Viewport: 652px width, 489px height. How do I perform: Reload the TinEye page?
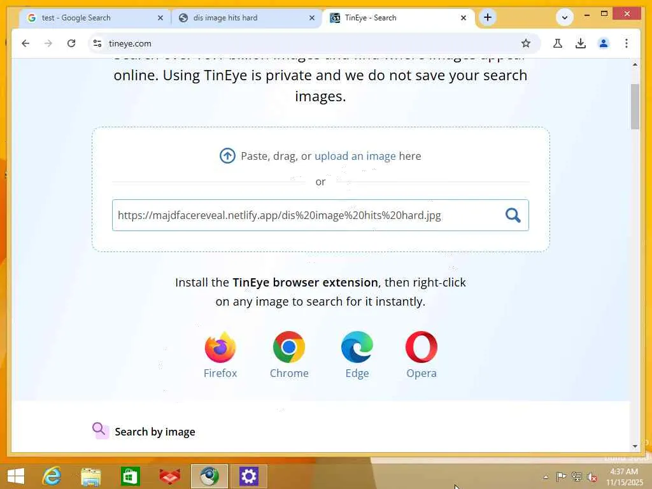point(71,43)
